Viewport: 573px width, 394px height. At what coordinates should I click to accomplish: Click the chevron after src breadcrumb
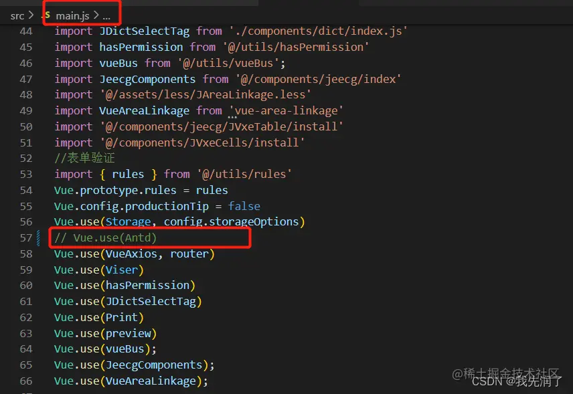[x=31, y=15]
